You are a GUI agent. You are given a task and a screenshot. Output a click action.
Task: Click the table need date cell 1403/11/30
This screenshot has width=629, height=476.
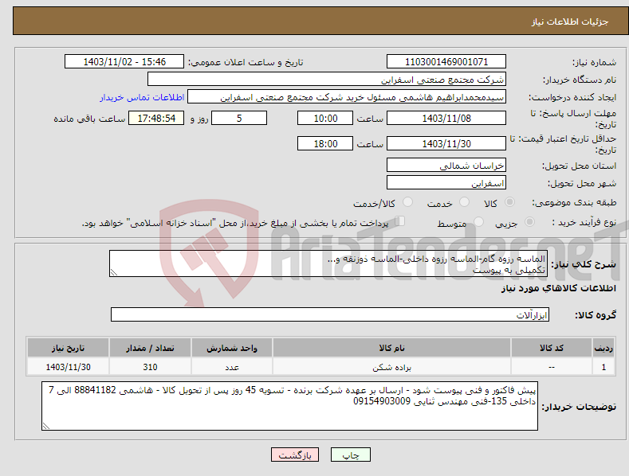click(x=68, y=367)
